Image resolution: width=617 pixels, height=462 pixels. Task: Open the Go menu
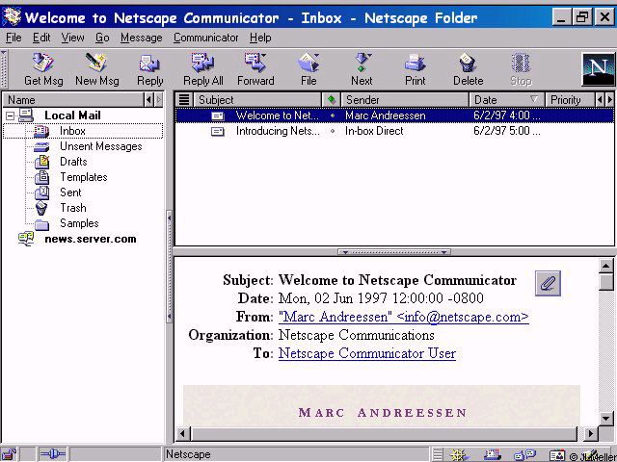tap(102, 38)
